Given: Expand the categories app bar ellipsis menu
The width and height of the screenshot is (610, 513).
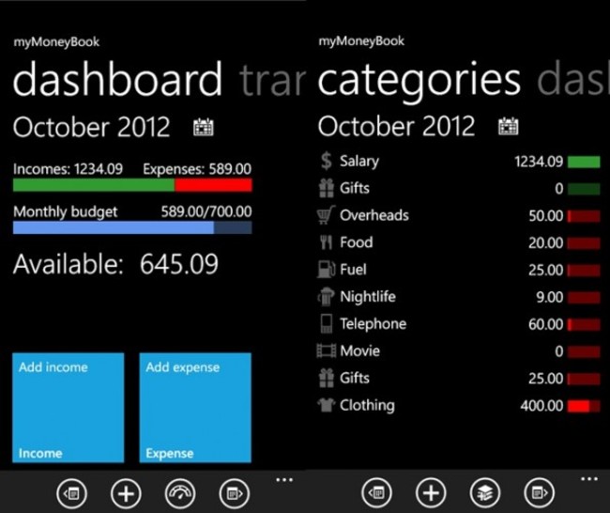Looking at the screenshot, I should pos(588,480).
